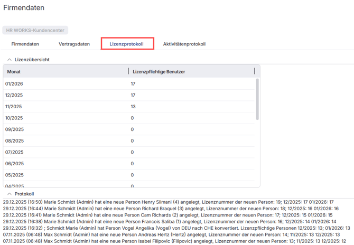Open the Aktivitätenprotokoll tab
Viewport: 354px width, 245px height.
coord(184,44)
